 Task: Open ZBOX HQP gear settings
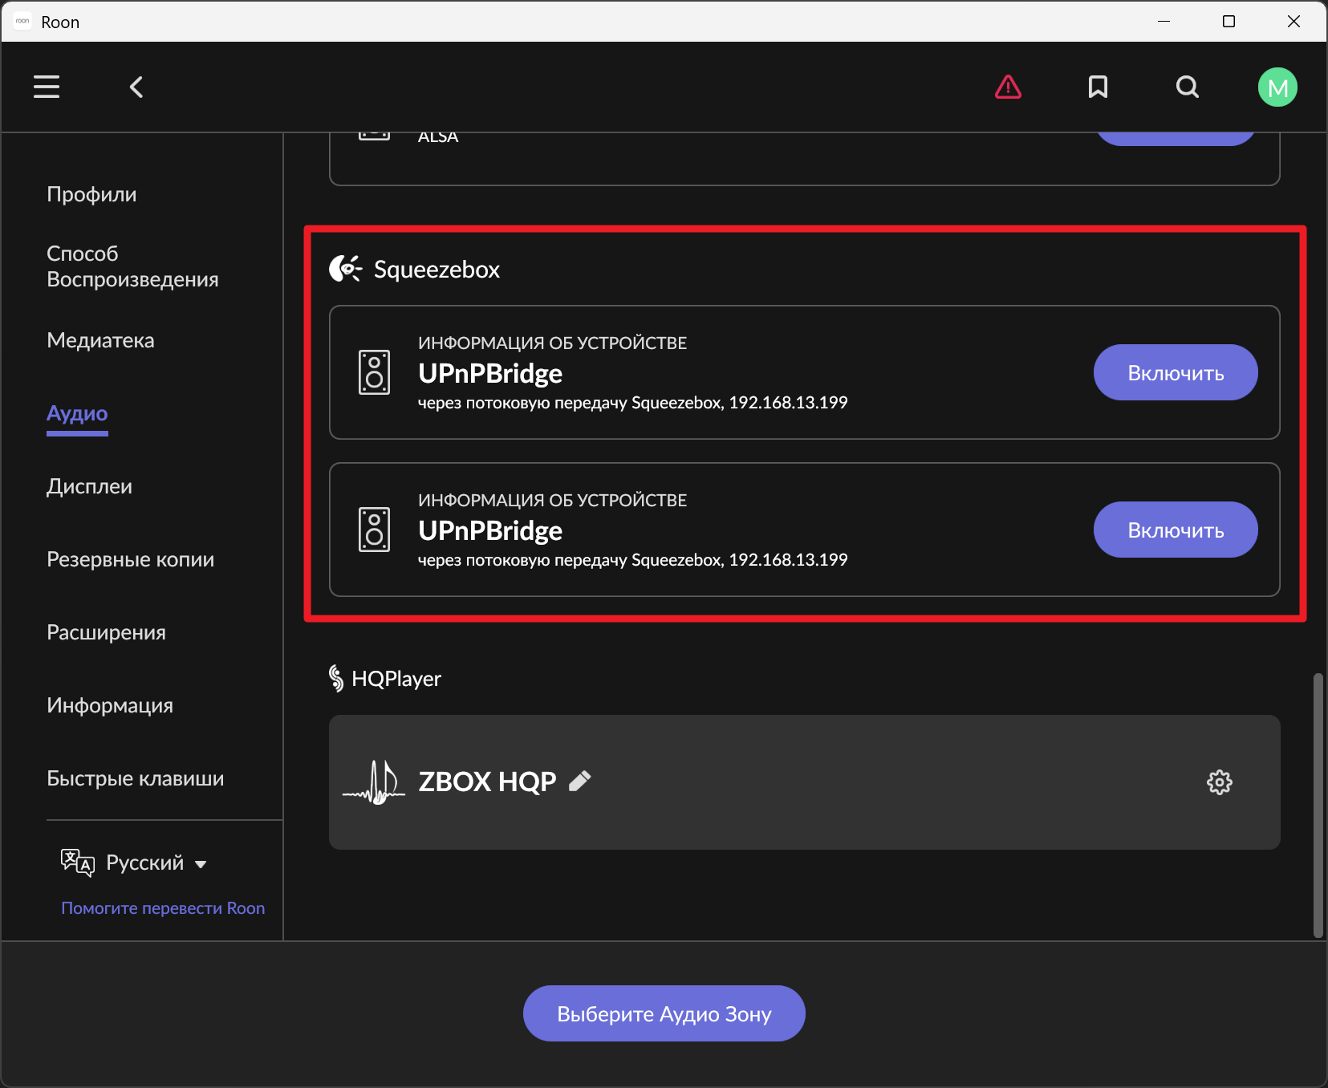click(1219, 782)
